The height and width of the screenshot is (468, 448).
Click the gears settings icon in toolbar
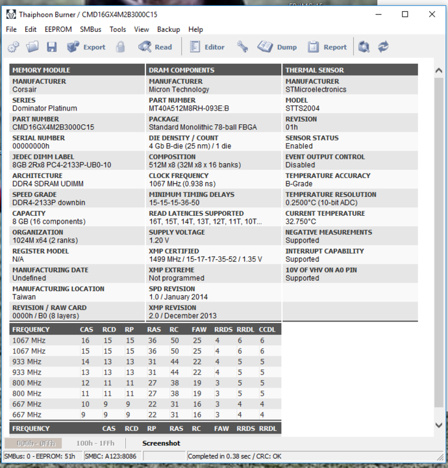pos(13,47)
